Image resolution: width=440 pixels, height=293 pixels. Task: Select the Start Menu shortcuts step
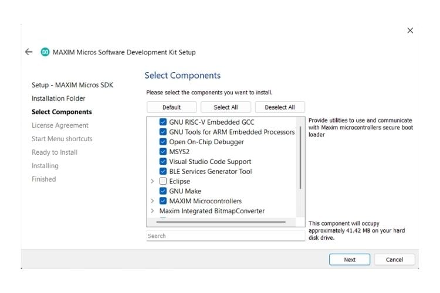(x=62, y=139)
